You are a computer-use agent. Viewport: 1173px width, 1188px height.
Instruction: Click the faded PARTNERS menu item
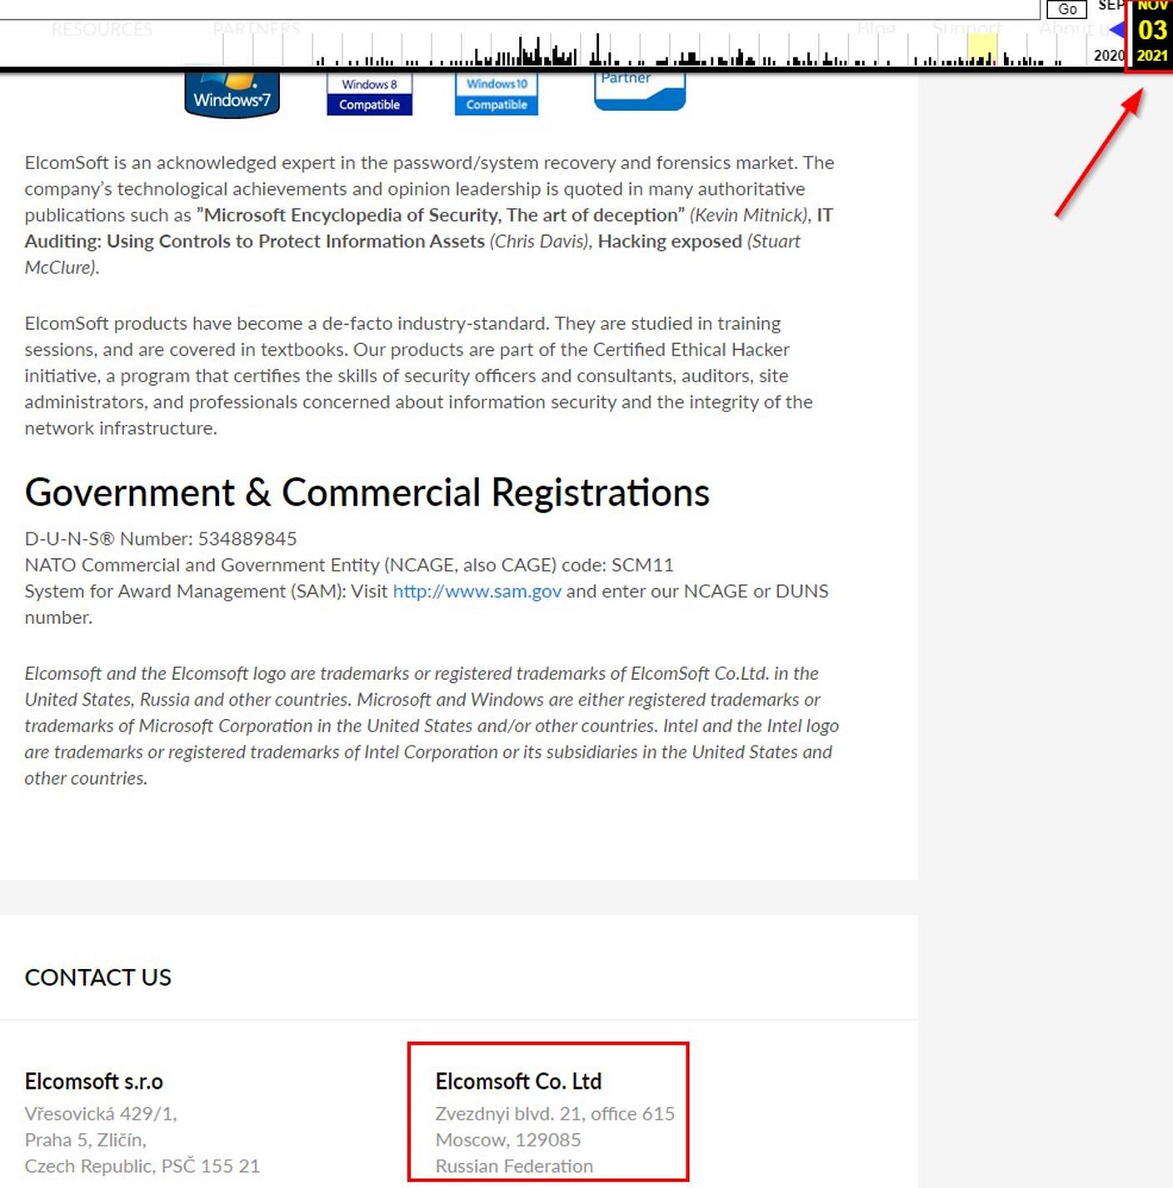pyautogui.click(x=256, y=29)
